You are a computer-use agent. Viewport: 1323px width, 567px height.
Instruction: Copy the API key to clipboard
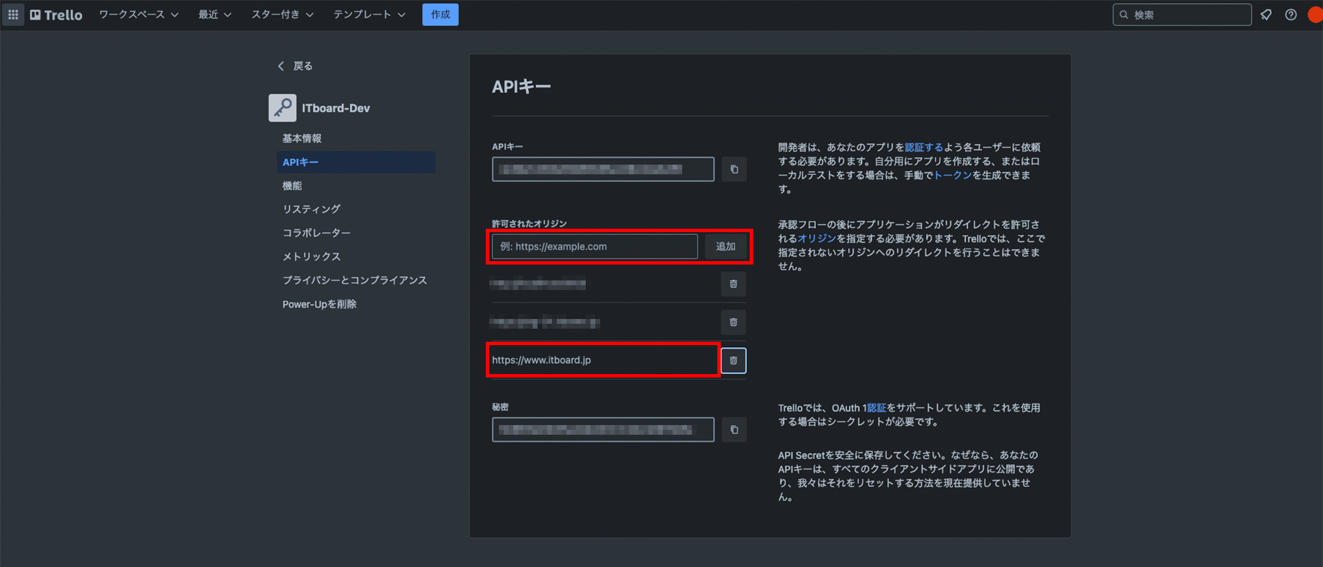point(734,169)
